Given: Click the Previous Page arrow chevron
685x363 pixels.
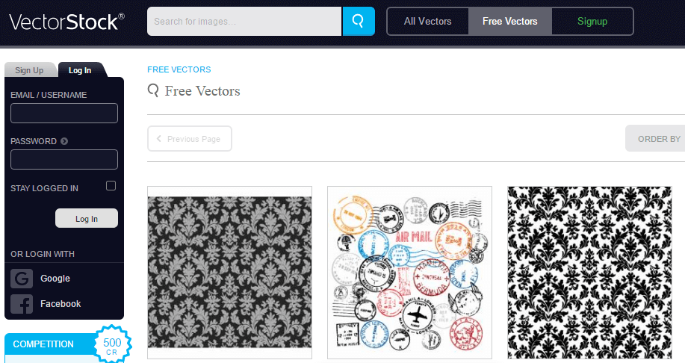Looking at the screenshot, I should (x=159, y=139).
